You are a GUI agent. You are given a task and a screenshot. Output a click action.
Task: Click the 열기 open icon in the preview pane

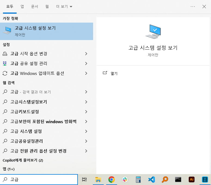105,73
